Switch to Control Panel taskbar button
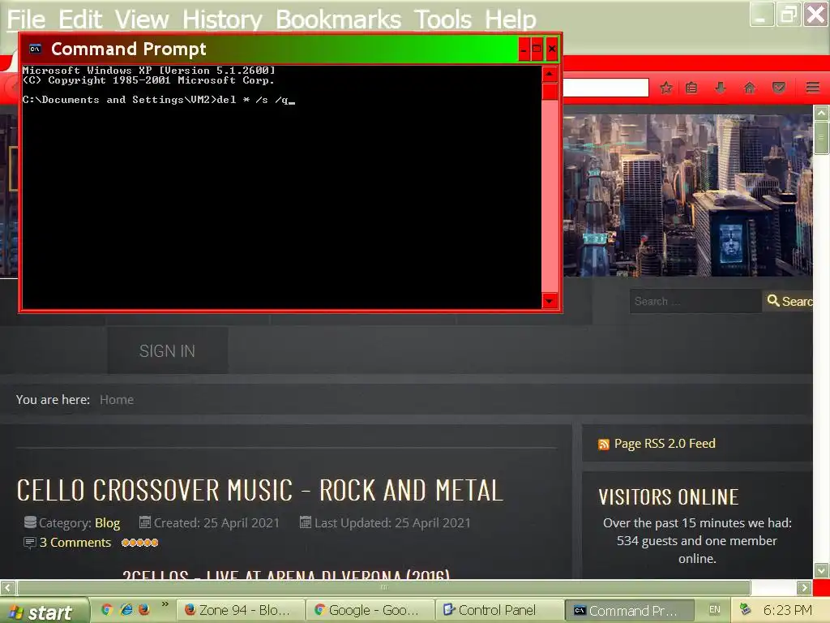Screen dimensions: 830x623 coord(499,610)
